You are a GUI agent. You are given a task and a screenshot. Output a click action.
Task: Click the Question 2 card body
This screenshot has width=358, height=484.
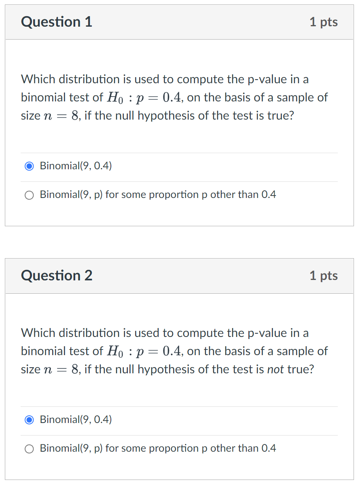[x=179, y=390]
